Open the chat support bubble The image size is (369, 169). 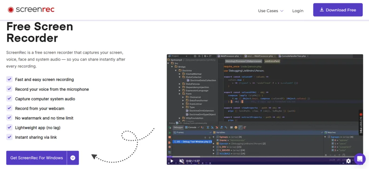pos(359,159)
